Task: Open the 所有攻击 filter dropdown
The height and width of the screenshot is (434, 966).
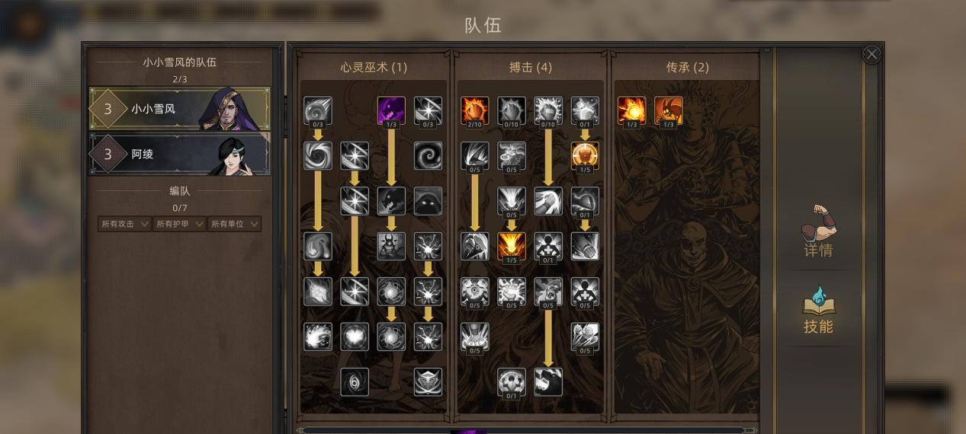Action: pos(124,224)
